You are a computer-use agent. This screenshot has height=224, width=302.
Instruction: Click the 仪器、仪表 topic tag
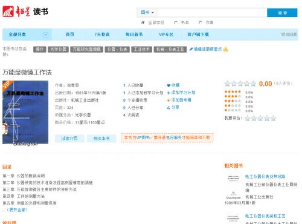coord(117,49)
